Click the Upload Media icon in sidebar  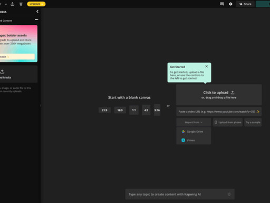point(2,71)
